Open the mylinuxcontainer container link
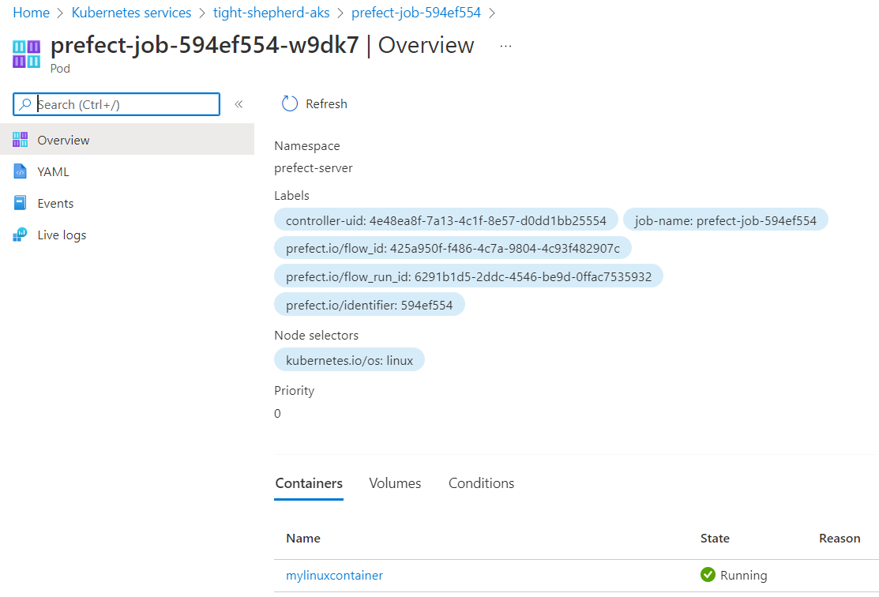 (335, 575)
